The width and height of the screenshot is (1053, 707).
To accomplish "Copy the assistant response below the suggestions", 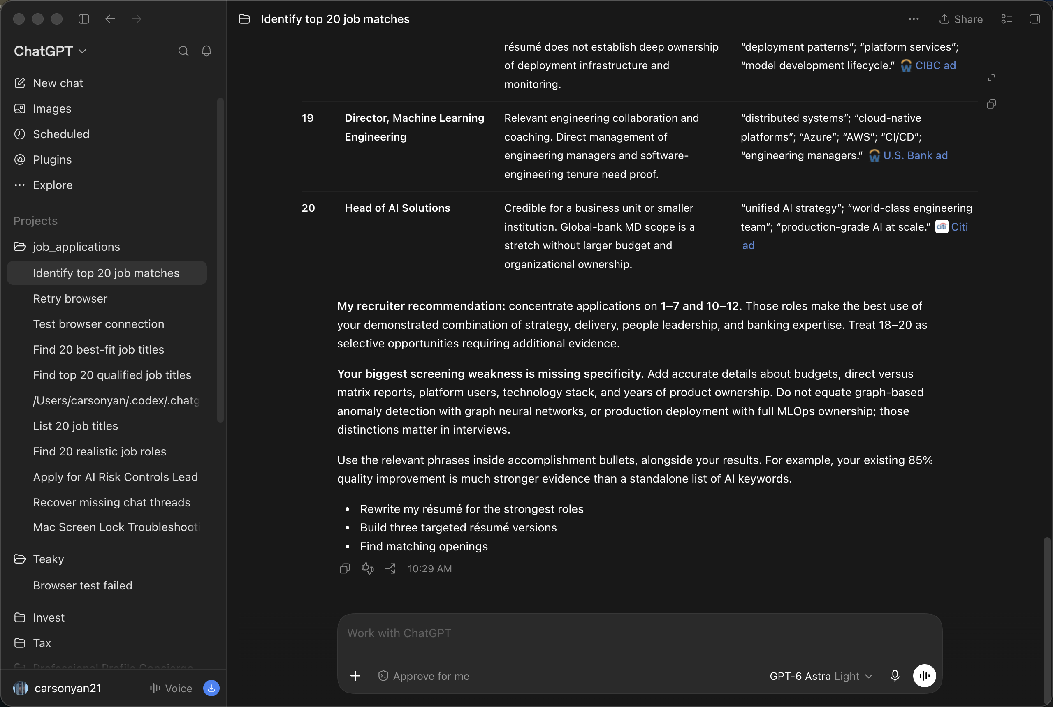I will (x=345, y=568).
